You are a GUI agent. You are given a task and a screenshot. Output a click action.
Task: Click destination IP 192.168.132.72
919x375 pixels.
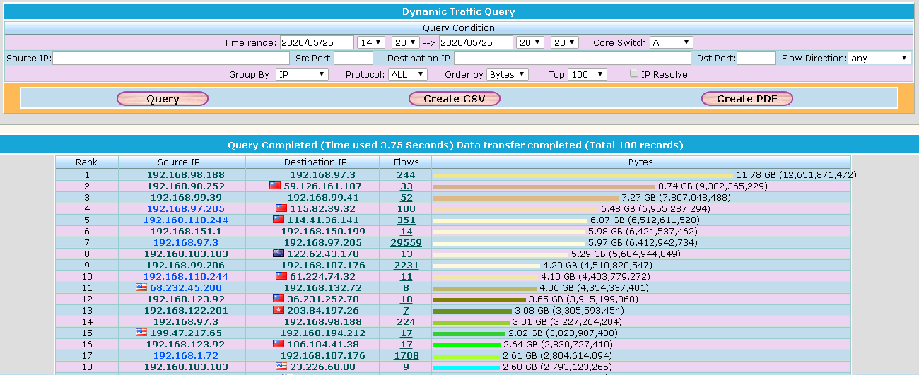pyautogui.click(x=323, y=287)
